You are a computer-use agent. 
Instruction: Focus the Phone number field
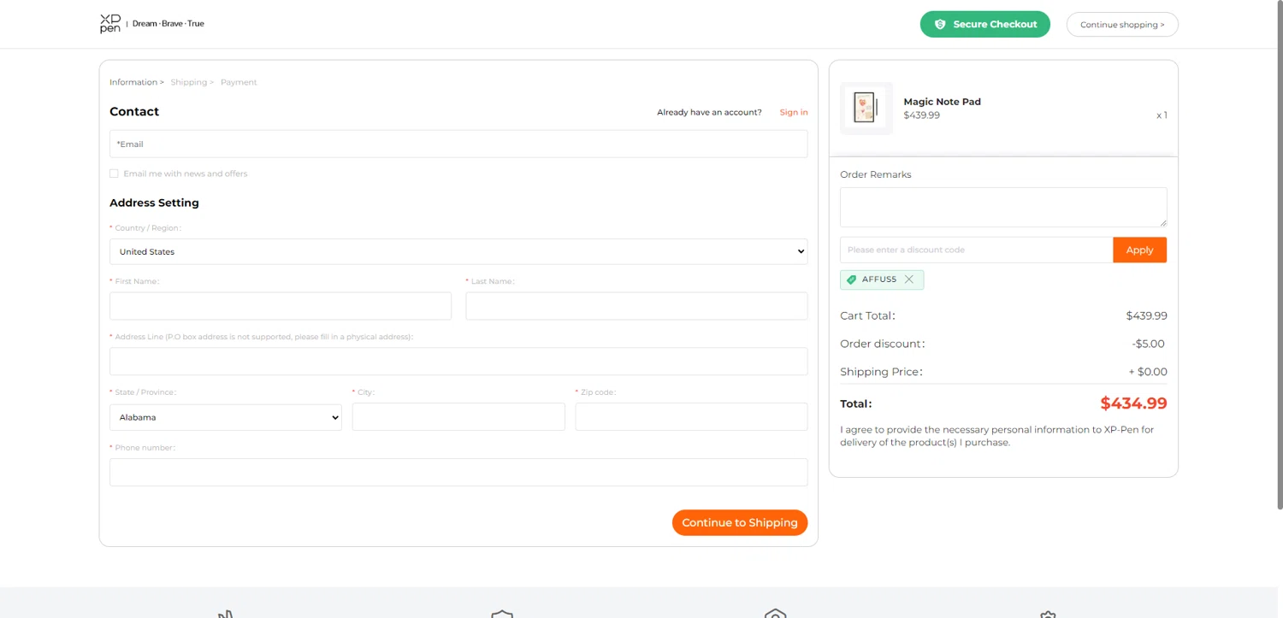point(458,472)
